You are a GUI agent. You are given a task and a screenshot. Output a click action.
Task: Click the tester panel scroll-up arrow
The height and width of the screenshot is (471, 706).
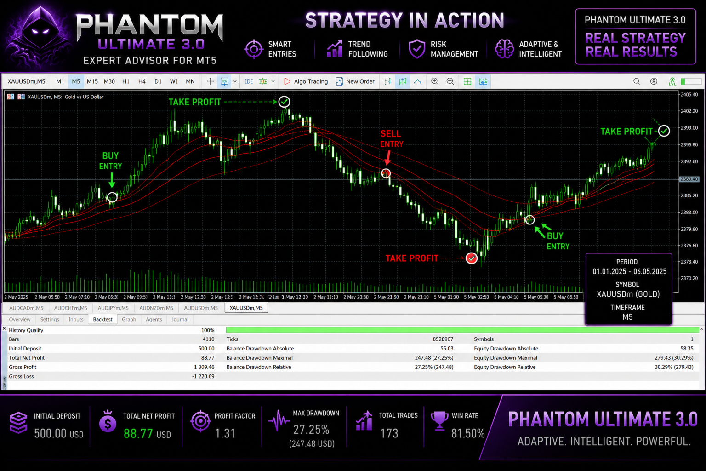coord(702,329)
